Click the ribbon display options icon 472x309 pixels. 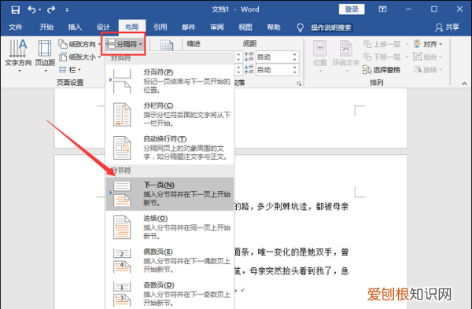click(382, 9)
